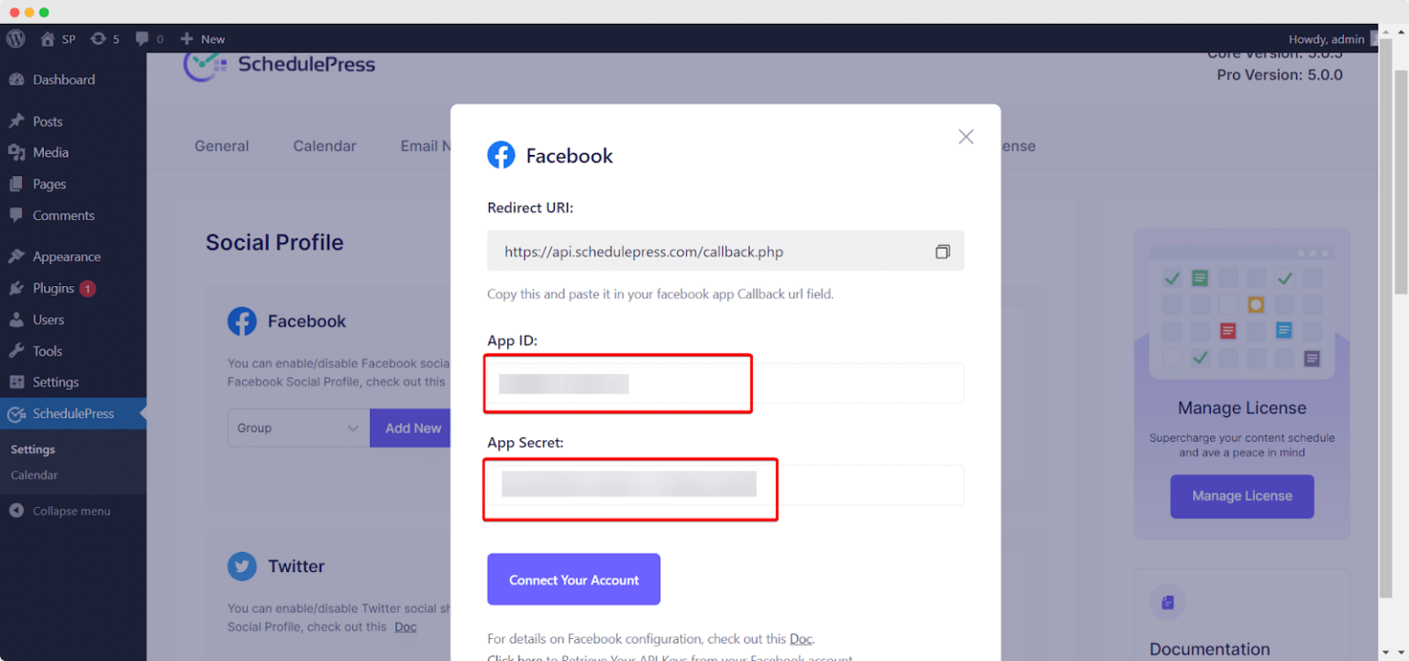Select the Twitter icon in Social Profile section
Image resolution: width=1409 pixels, height=661 pixels.
[x=241, y=566]
